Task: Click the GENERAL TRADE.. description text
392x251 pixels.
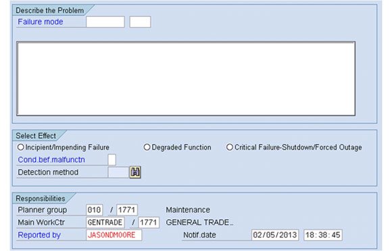Action: [199, 222]
